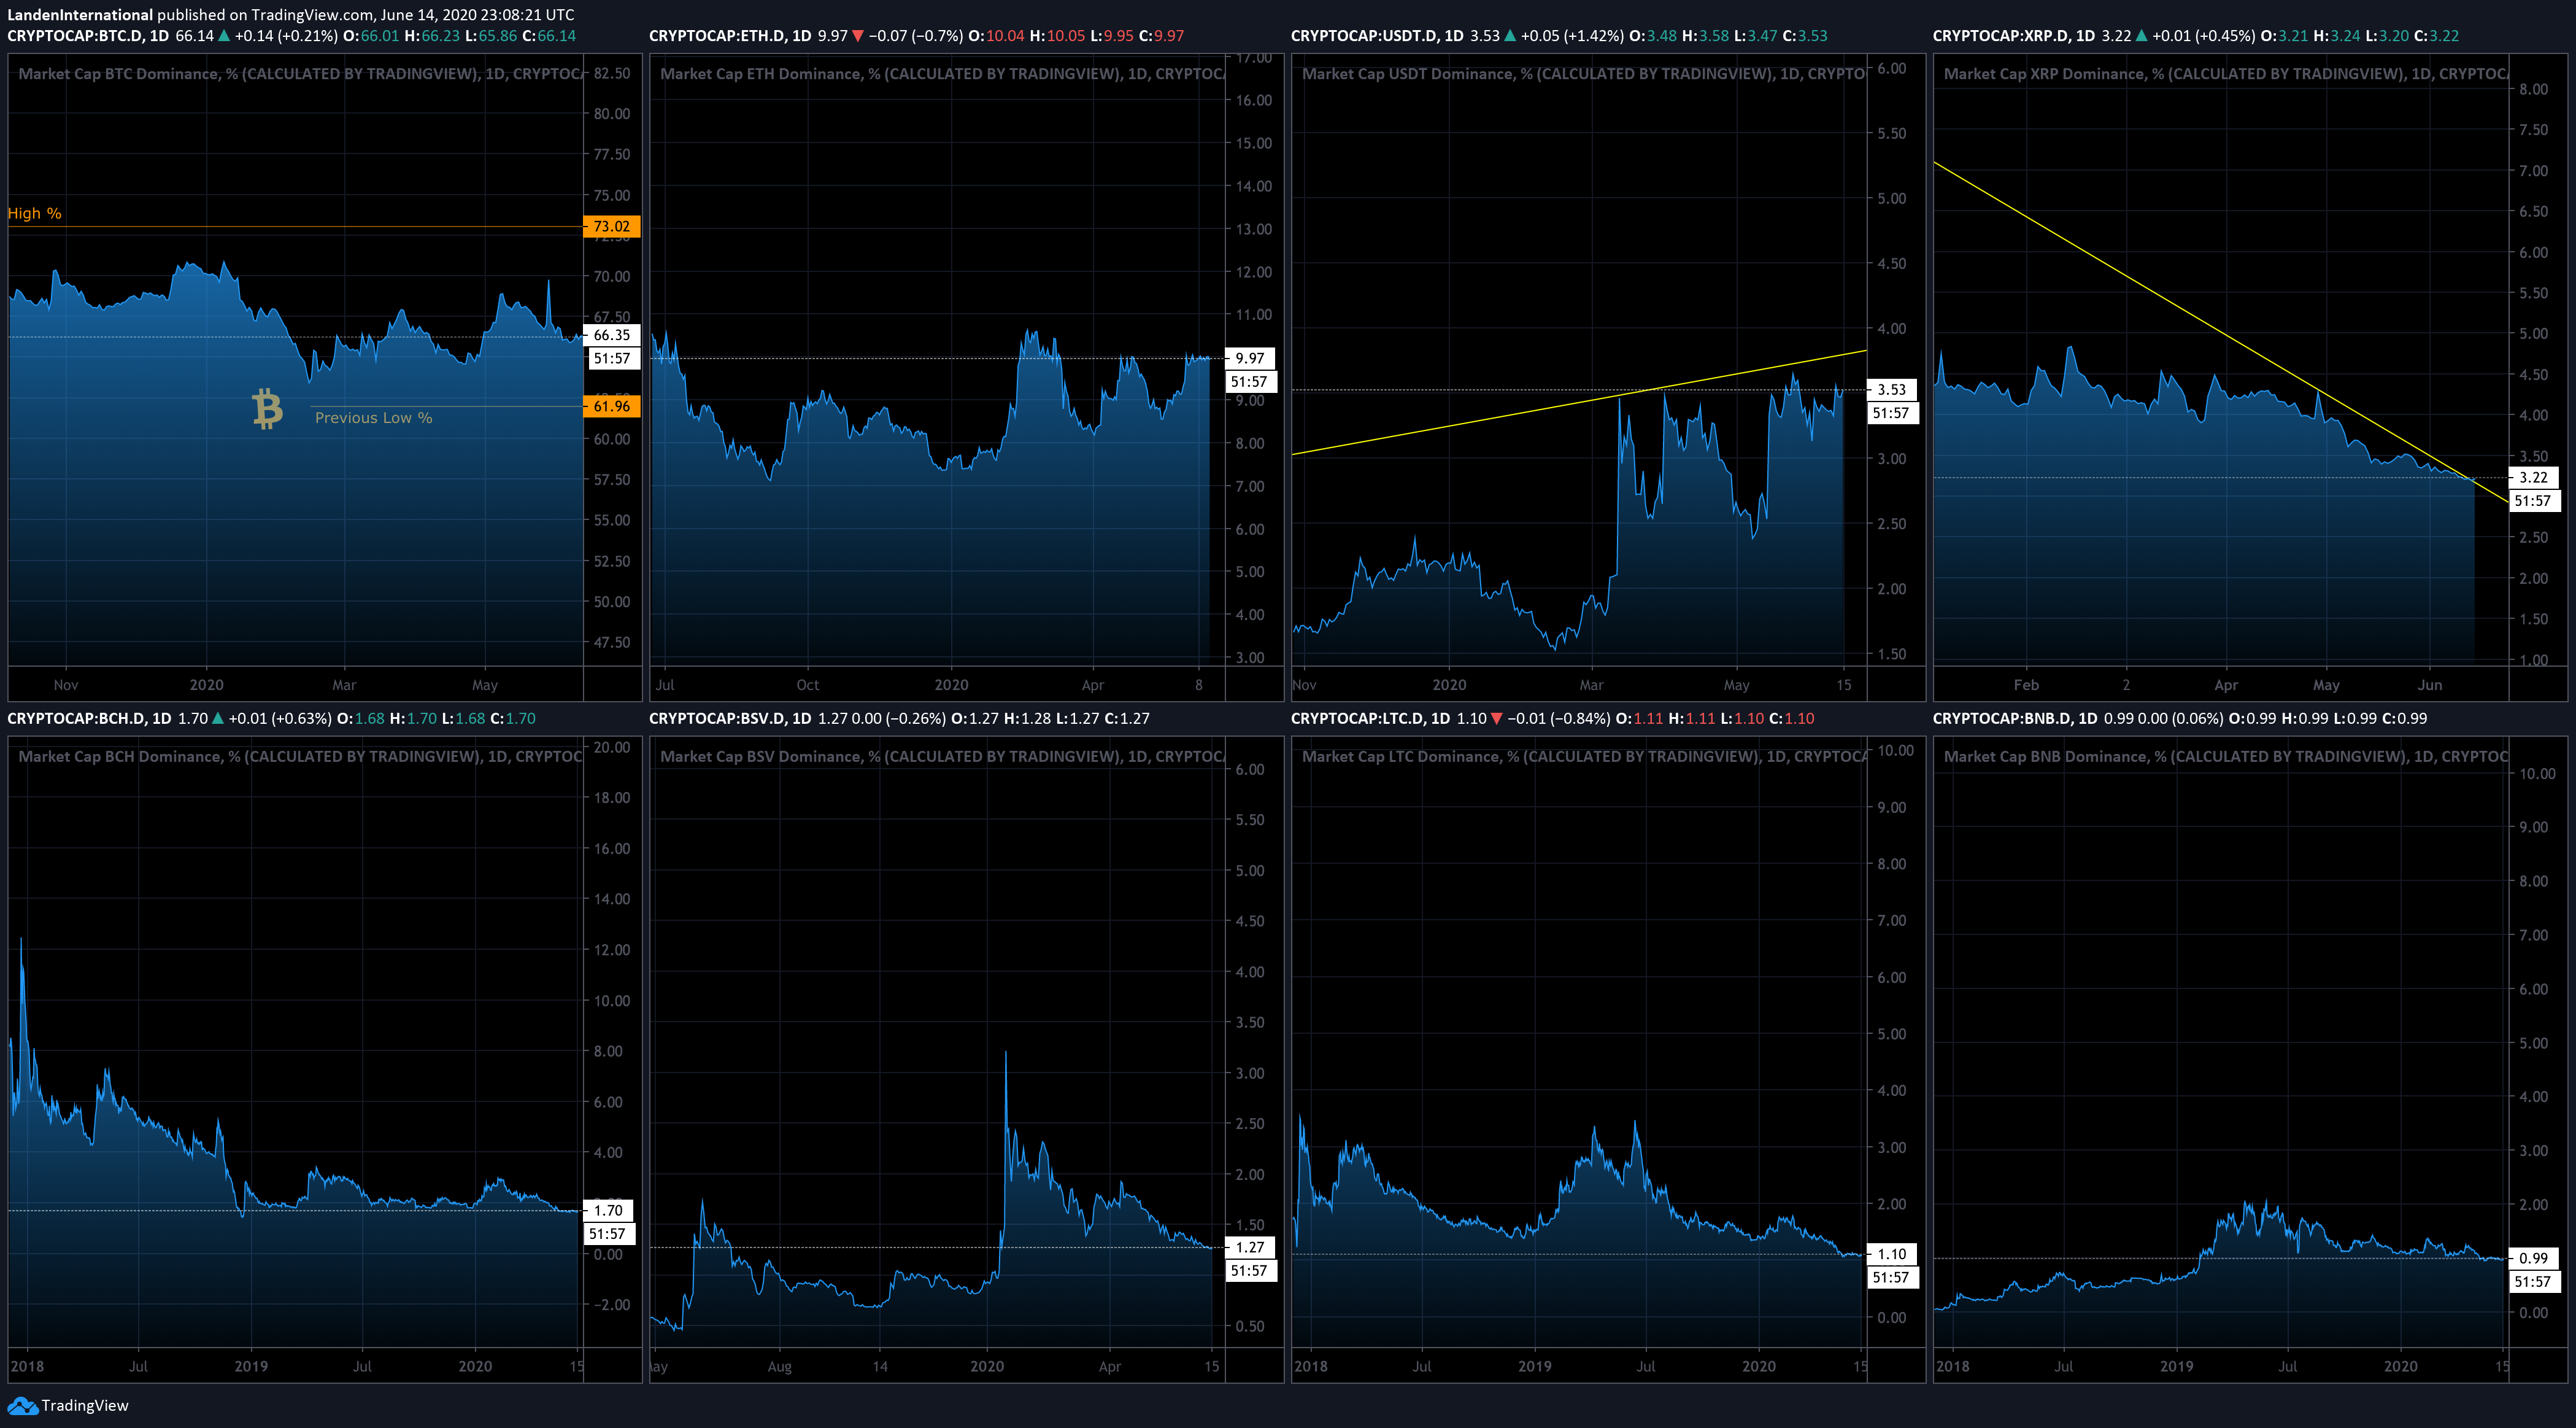Screen dimensions: 2576x1428
Task: Click the Market Cap BTC Dominance chart title
Action: point(300,74)
